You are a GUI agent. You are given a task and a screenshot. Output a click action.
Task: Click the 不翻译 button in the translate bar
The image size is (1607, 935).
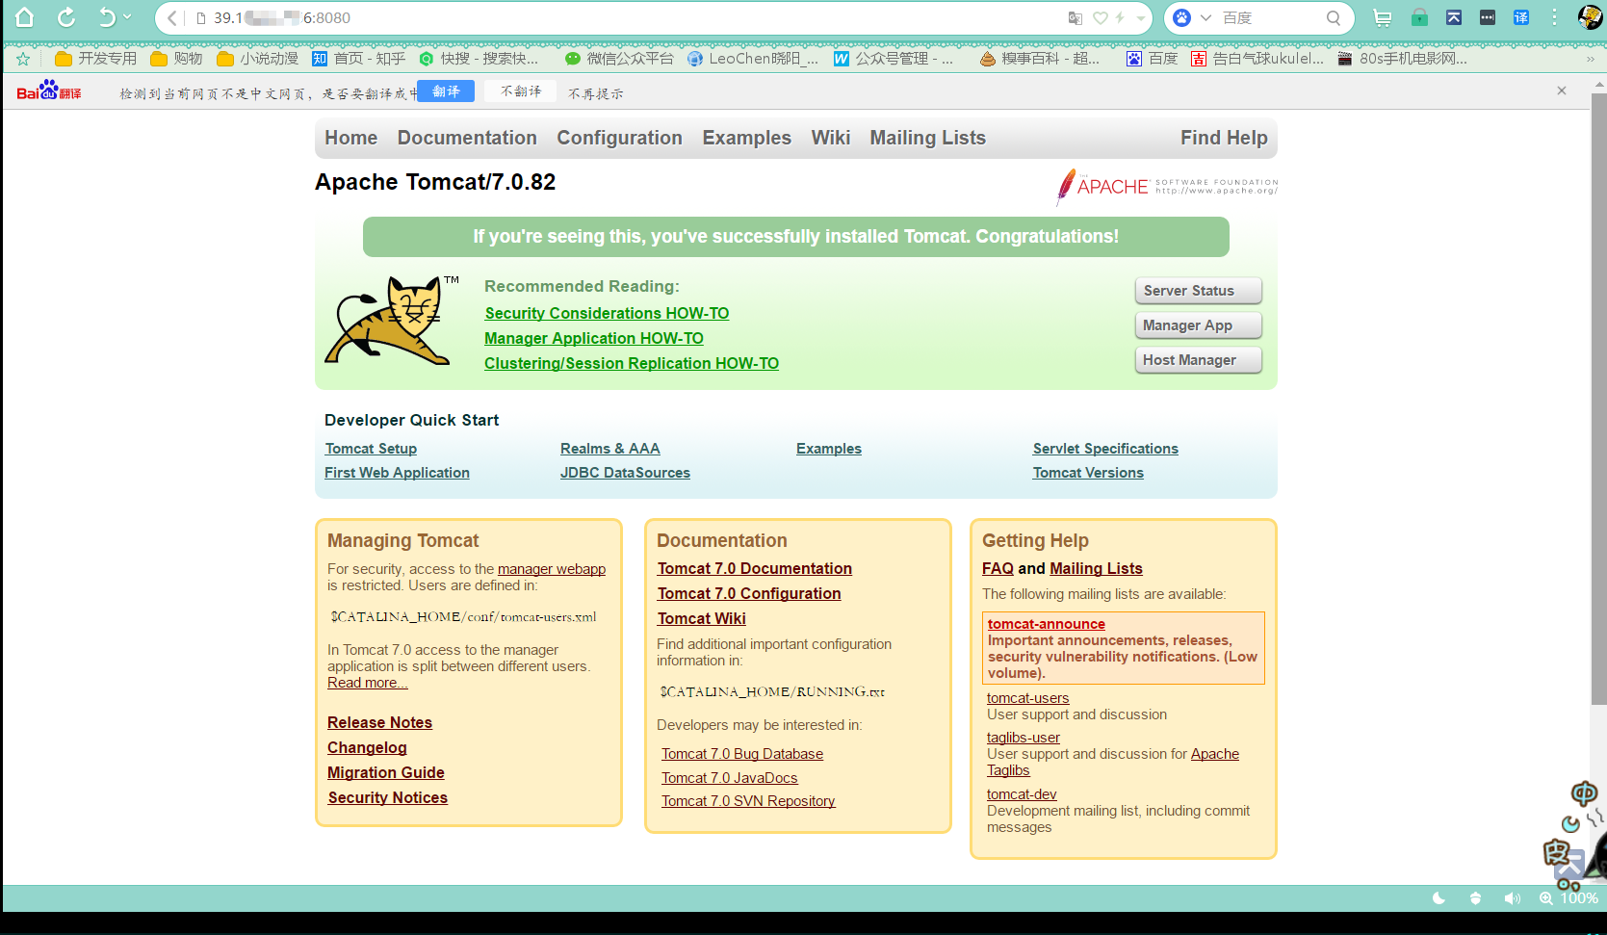[x=521, y=91]
